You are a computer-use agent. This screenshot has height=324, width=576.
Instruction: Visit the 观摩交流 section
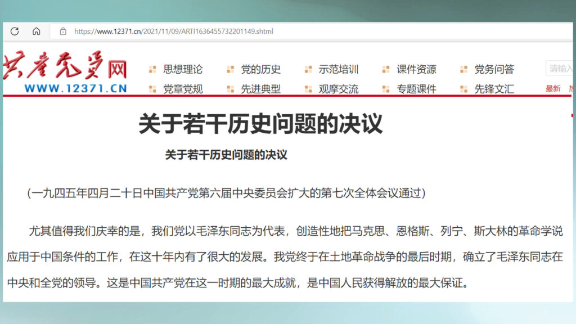pyautogui.click(x=338, y=89)
